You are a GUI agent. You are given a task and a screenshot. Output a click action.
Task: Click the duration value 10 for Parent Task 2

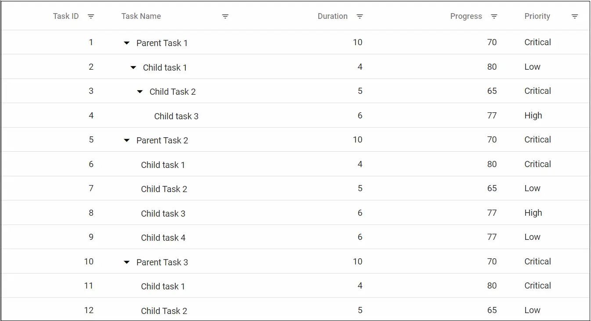click(x=357, y=140)
